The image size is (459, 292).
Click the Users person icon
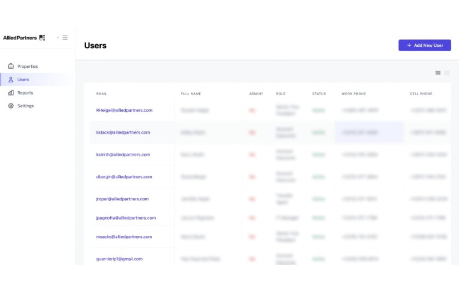tap(11, 80)
